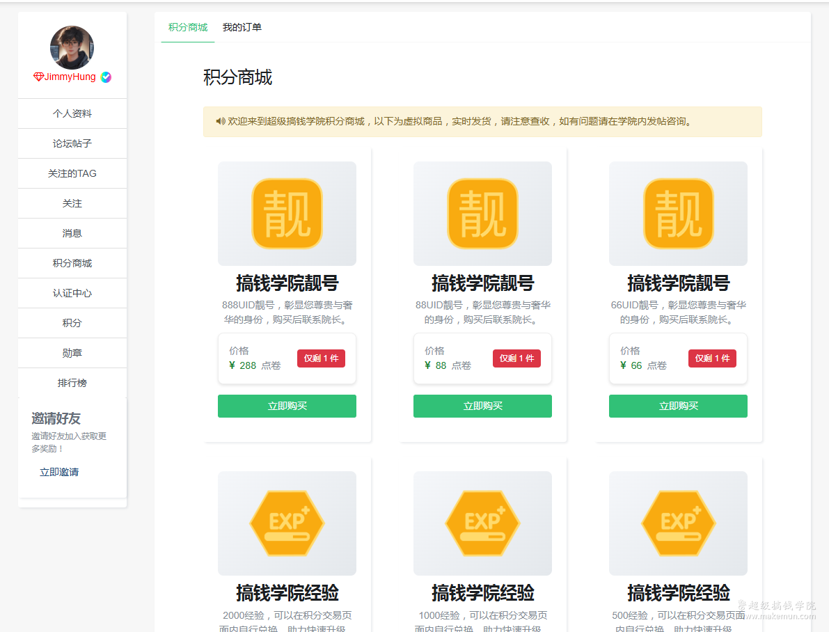
Task: Select 积分商城 in the sidebar menu
Action: click(72, 263)
